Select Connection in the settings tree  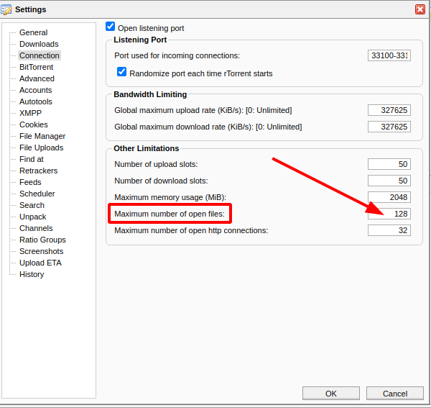[40, 55]
